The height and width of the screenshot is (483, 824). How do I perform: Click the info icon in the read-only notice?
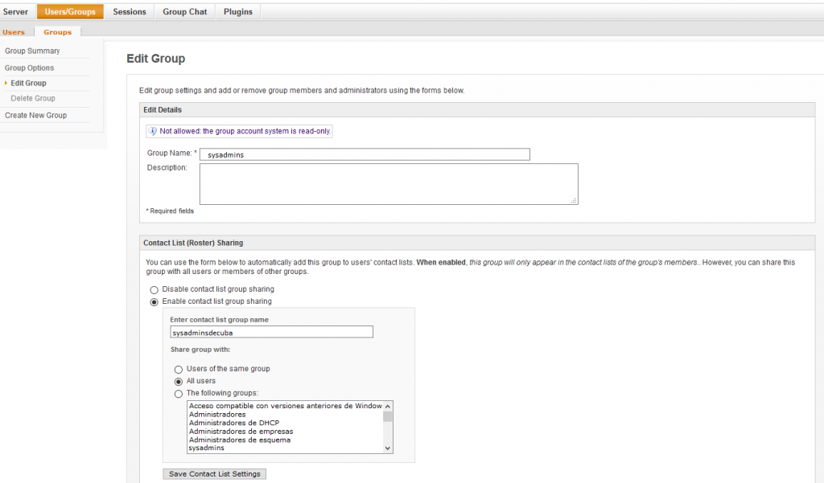pyautogui.click(x=152, y=131)
